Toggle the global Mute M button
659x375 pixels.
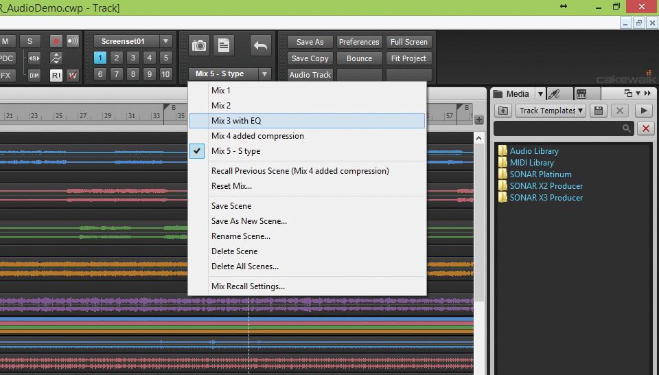click(6, 41)
